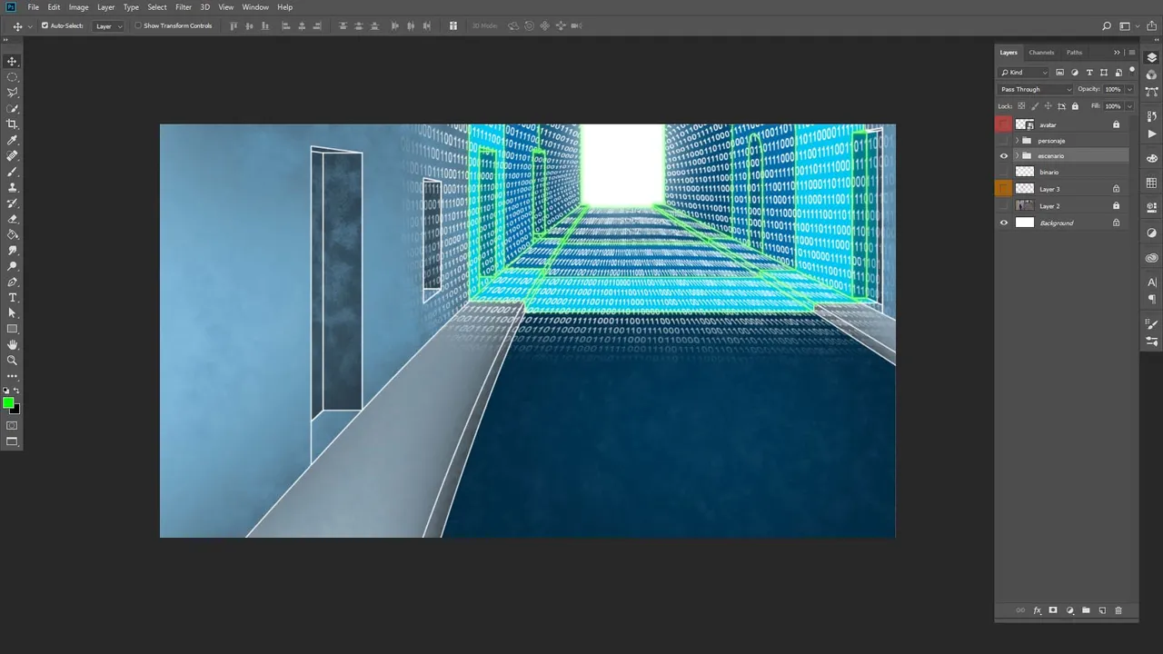Open the Auto-Select Layer dropdown
The height and width of the screenshot is (654, 1163).
coord(109,26)
